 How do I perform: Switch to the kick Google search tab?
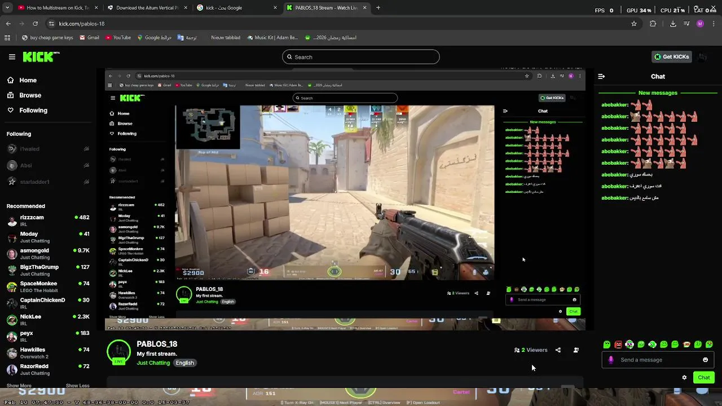[x=237, y=8]
